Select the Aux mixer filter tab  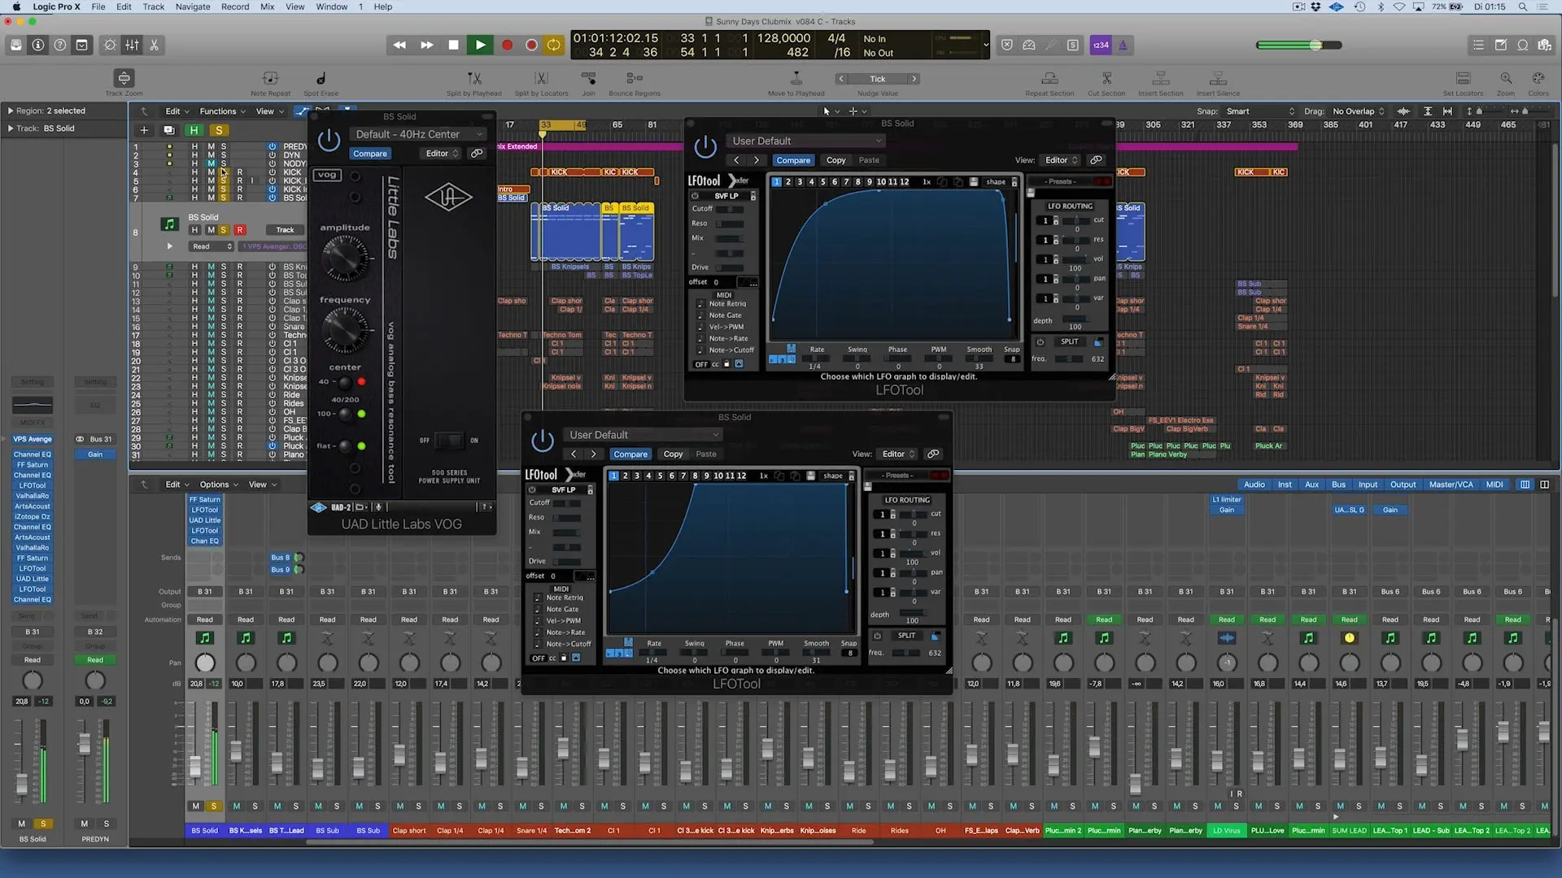pos(1311,485)
